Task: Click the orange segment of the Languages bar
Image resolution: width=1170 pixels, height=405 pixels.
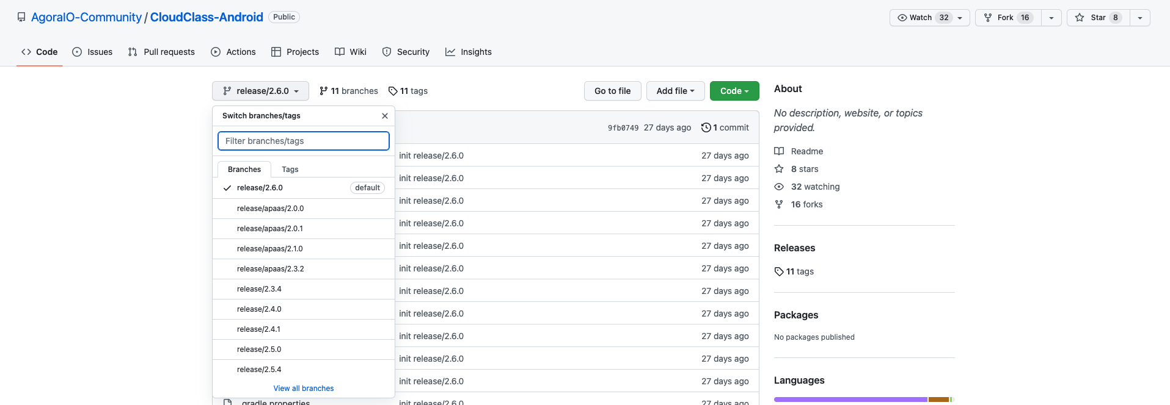Action: tap(938, 400)
